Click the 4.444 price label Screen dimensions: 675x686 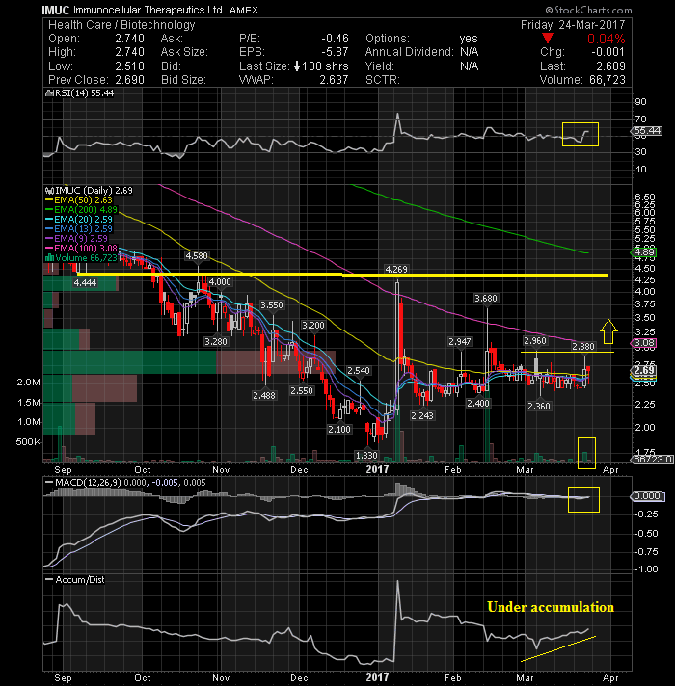pos(85,282)
